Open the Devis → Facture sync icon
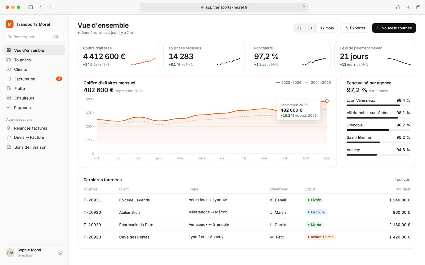 9,138
